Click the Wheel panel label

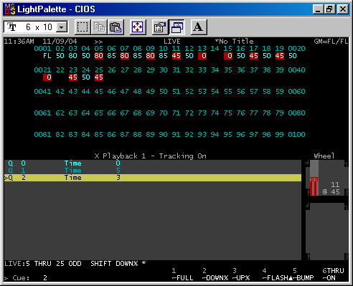click(x=324, y=156)
